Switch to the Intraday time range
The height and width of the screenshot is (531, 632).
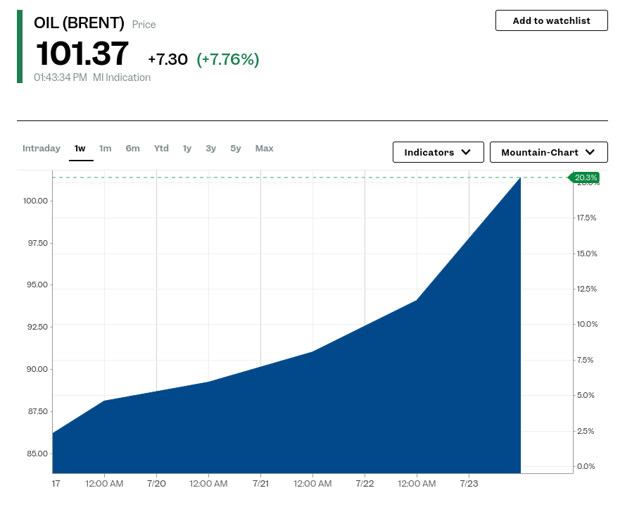[42, 149]
